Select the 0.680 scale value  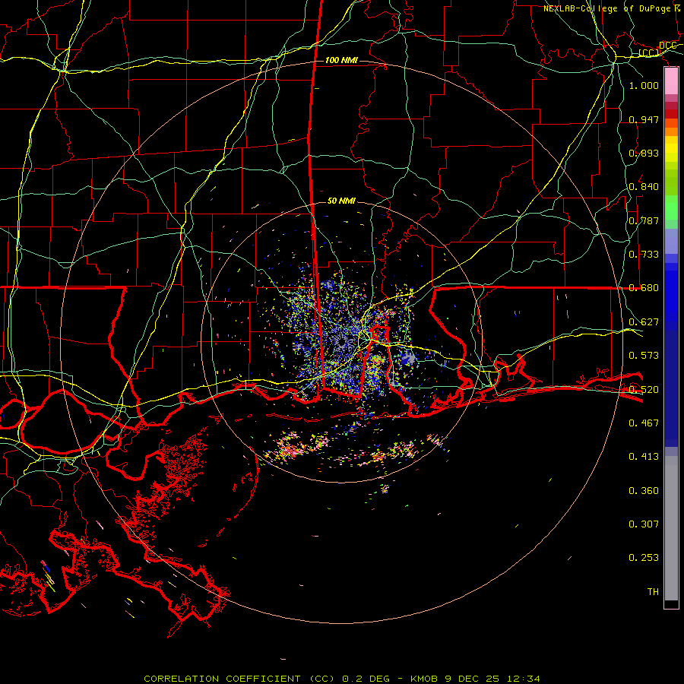pyautogui.click(x=644, y=288)
